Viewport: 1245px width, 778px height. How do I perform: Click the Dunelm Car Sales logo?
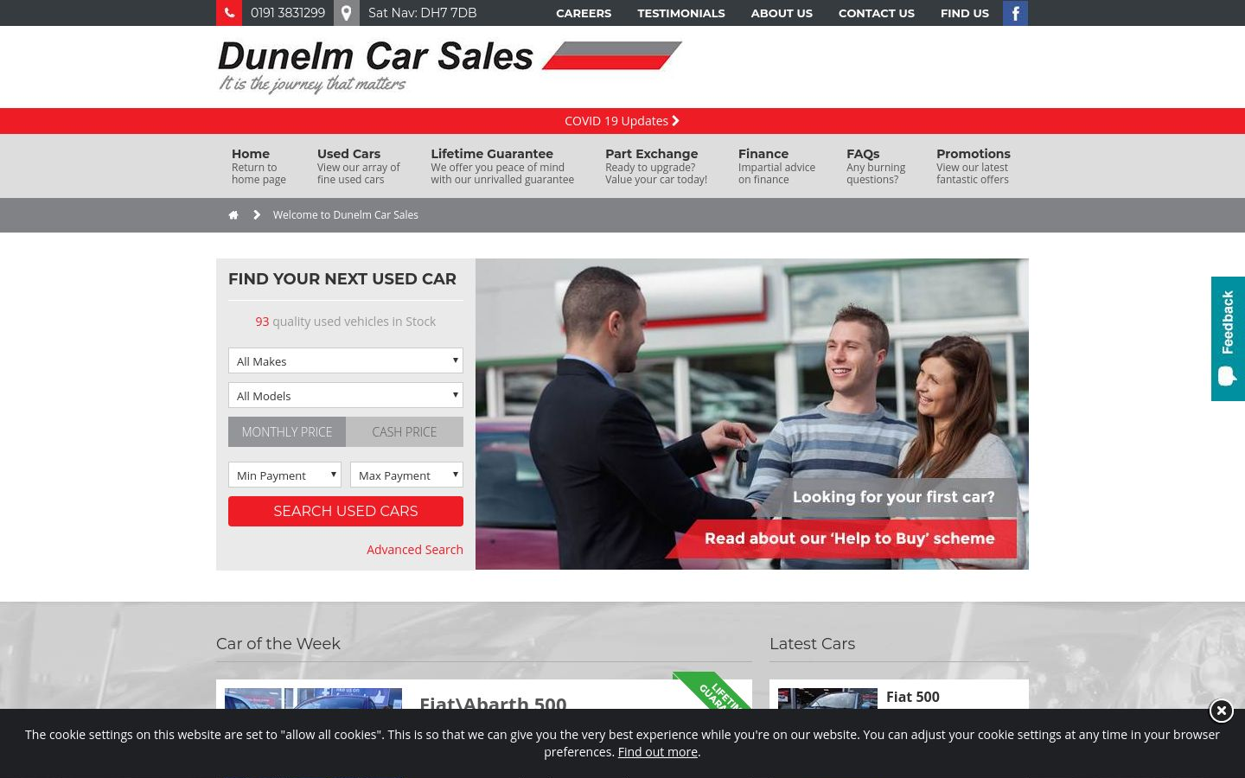(x=450, y=67)
